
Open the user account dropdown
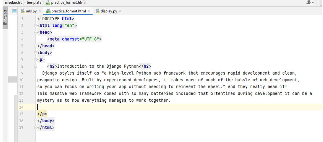click(x=310, y=3)
